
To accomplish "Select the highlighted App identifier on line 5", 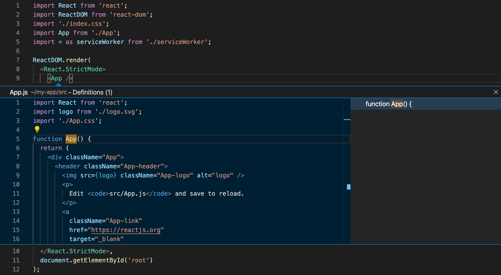I will click(x=71, y=139).
